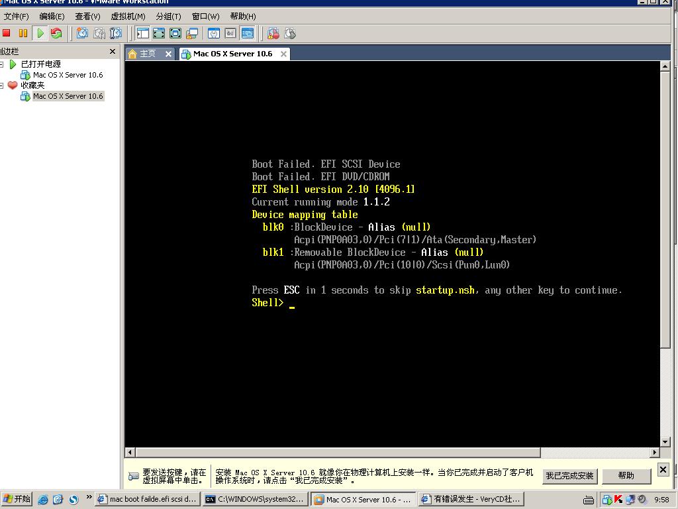Click the revert to snapshot icon
The height and width of the screenshot is (509, 678).
tap(99, 33)
